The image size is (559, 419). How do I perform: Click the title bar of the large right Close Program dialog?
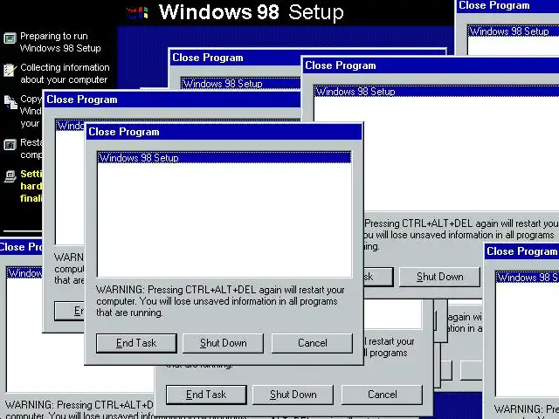click(431, 65)
